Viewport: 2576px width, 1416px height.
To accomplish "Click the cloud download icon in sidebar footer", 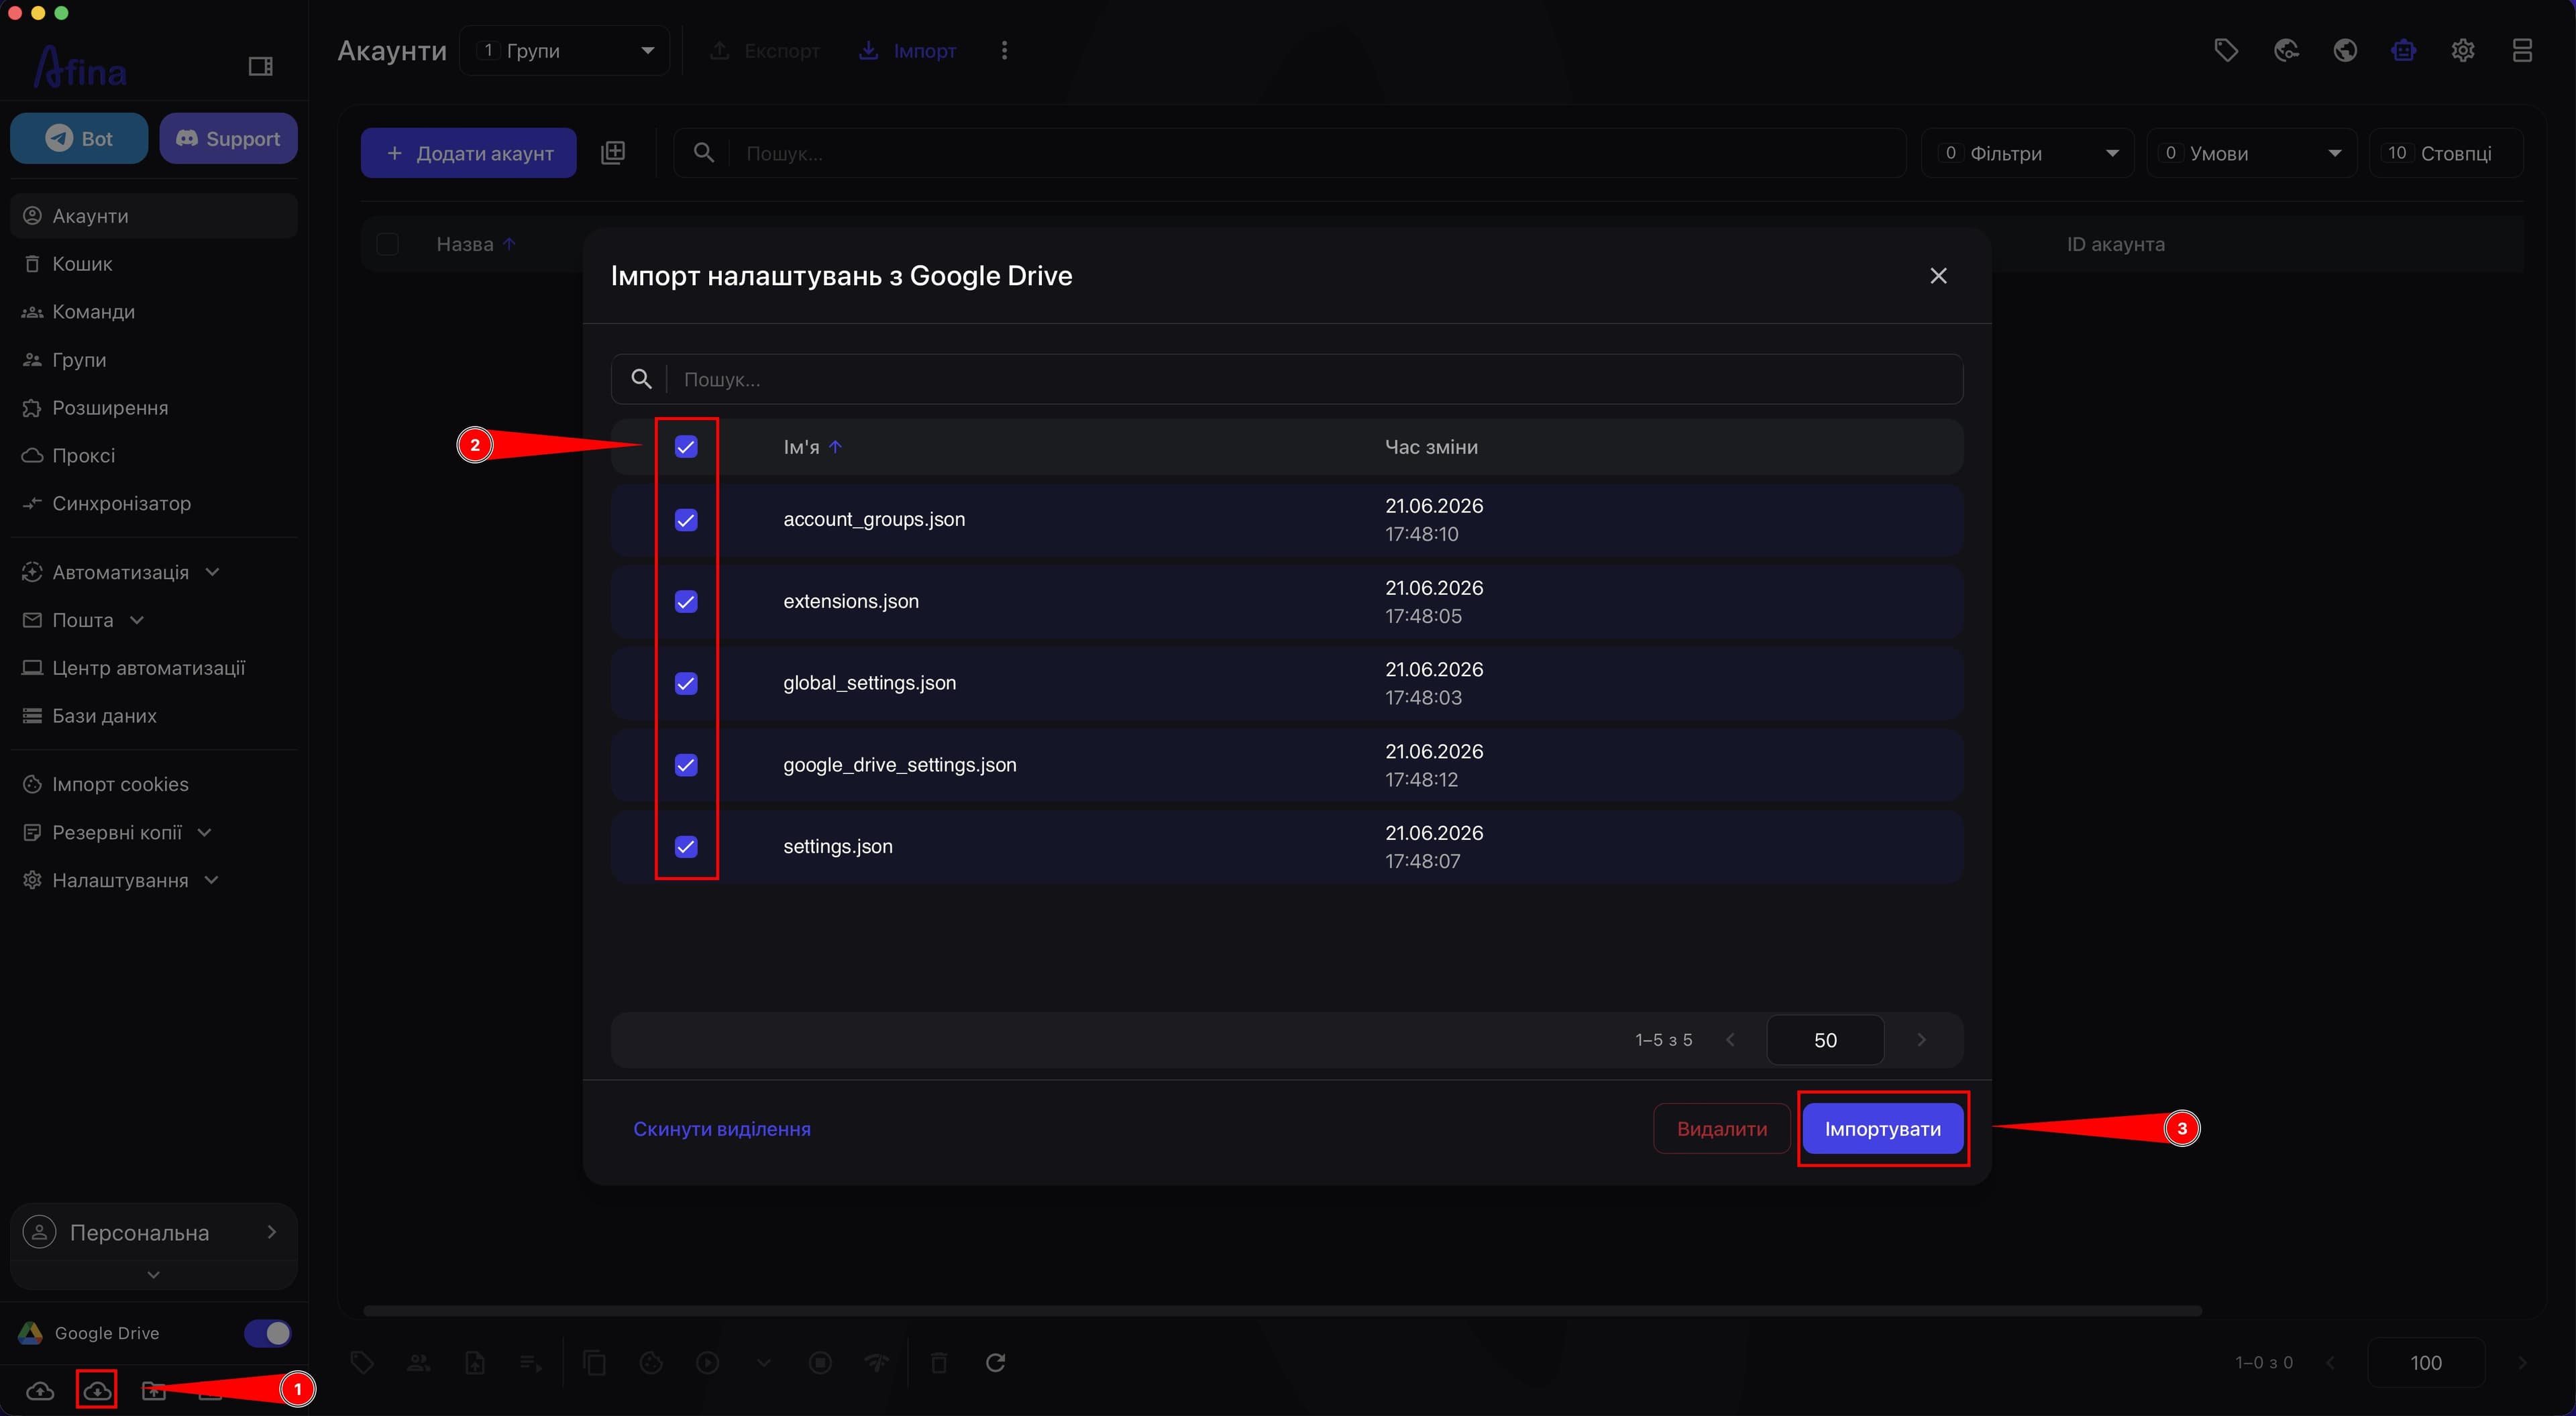I will pyautogui.click(x=97, y=1390).
